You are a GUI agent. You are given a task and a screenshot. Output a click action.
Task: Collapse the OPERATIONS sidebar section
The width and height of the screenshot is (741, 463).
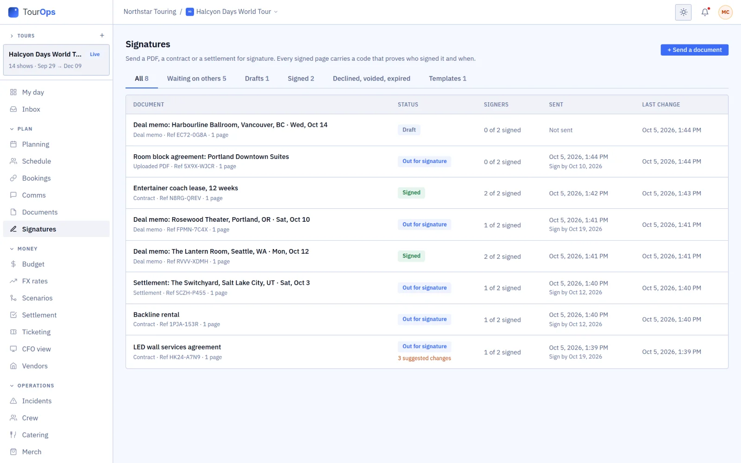(x=32, y=386)
